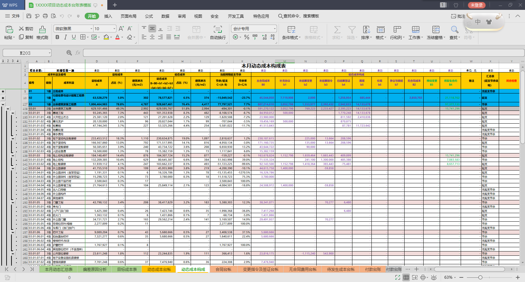Click the formula bar input field

[x=304, y=53]
